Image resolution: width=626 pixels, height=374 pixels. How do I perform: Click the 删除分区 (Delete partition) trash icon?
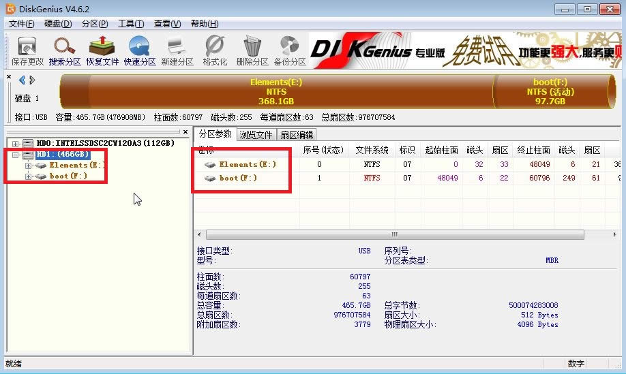(x=252, y=50)
